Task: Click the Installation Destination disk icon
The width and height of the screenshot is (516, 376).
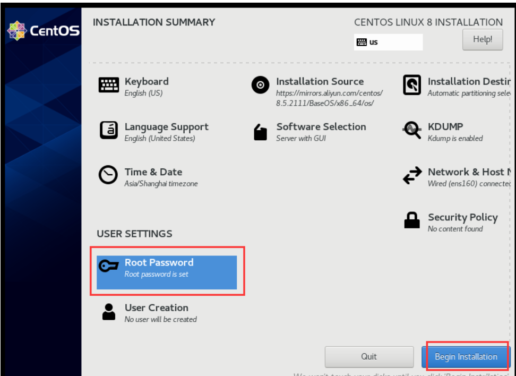Action: coord(412,85)
